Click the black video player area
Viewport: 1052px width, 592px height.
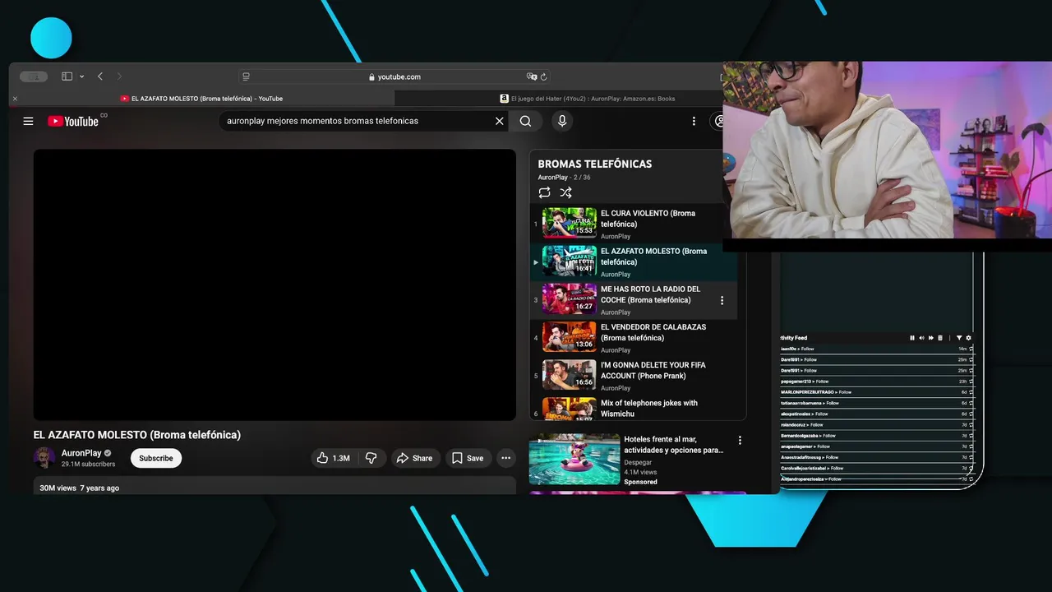(x=275, y=284)
